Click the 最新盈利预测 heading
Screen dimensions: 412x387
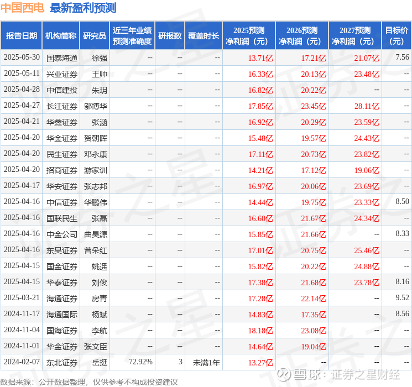[x=83, y=8]
